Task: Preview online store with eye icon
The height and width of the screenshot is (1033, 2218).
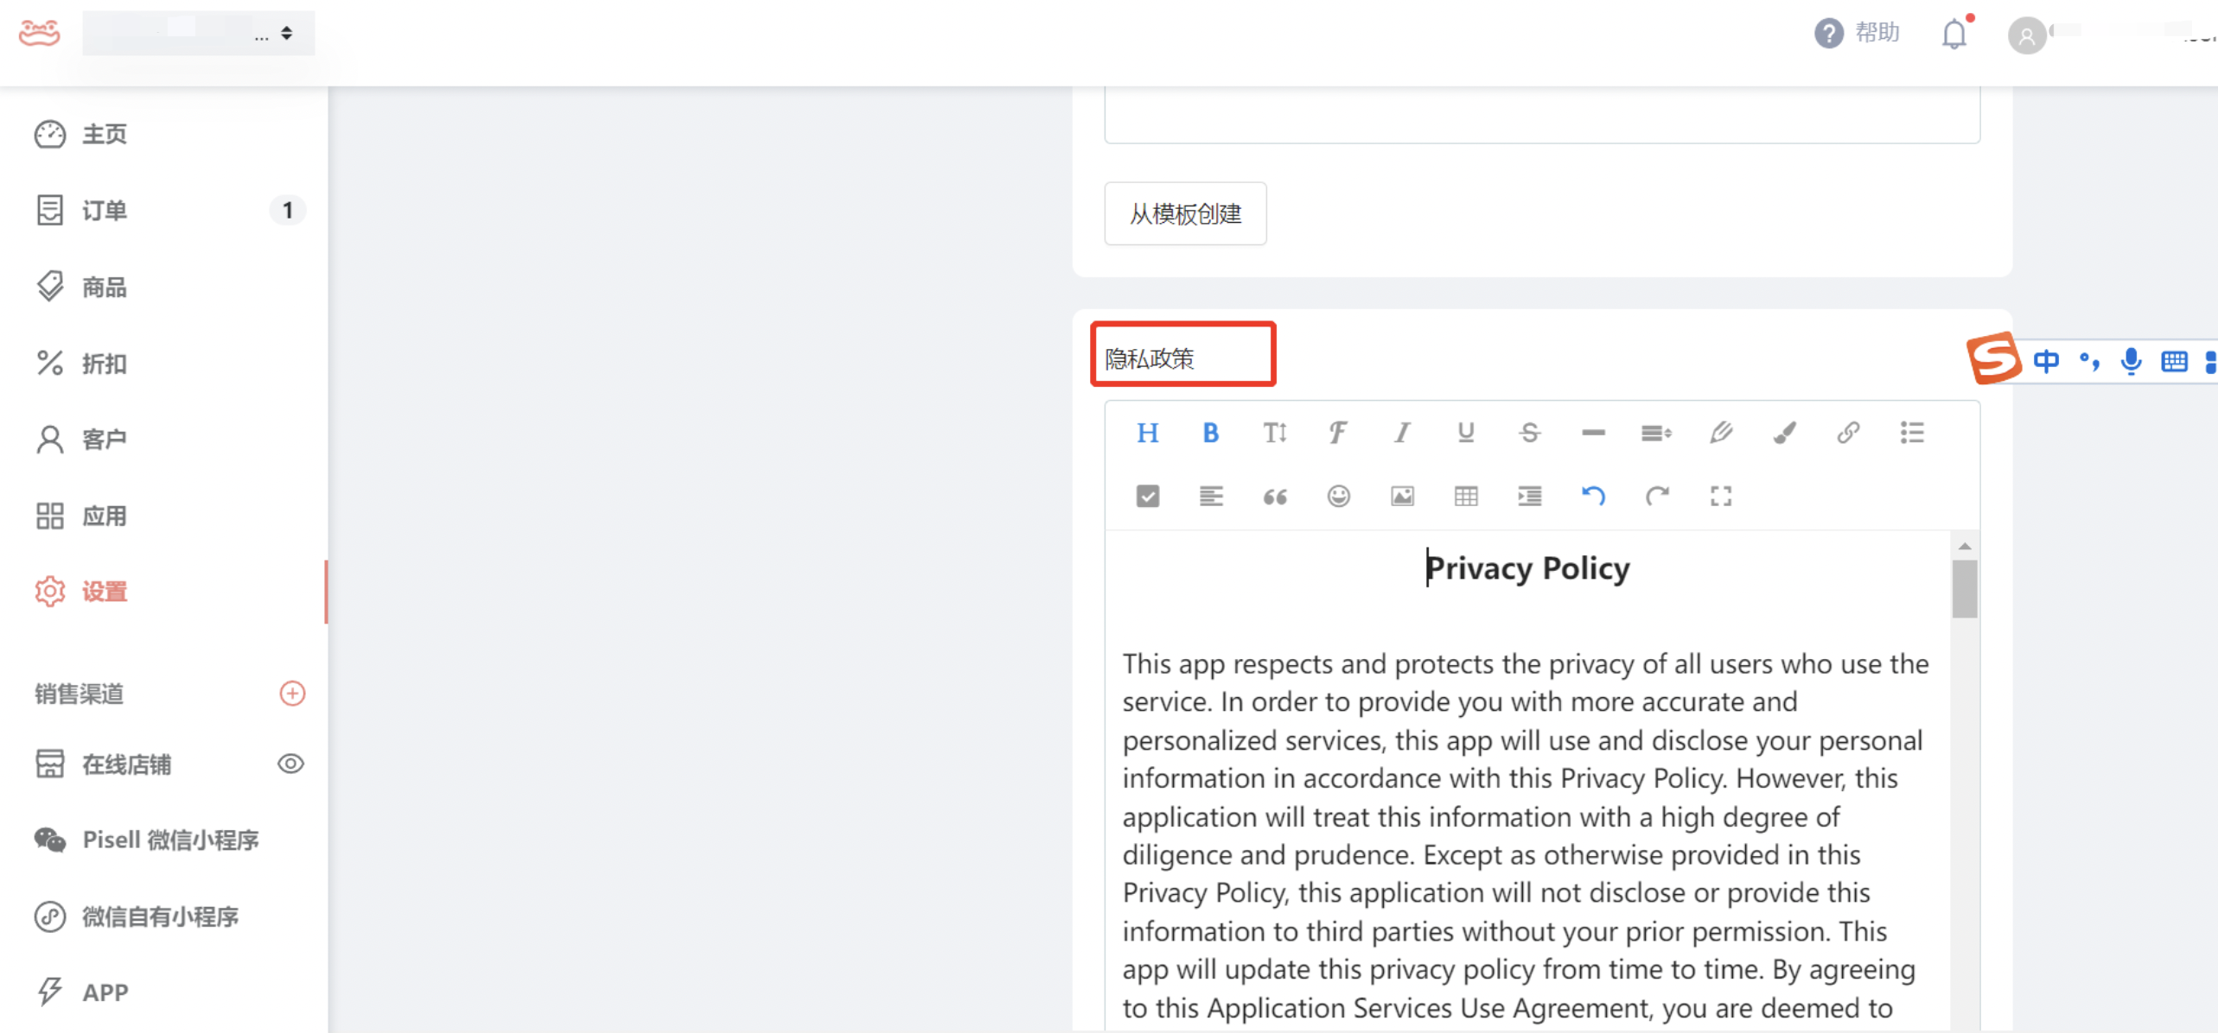Action: click(290, 764)
